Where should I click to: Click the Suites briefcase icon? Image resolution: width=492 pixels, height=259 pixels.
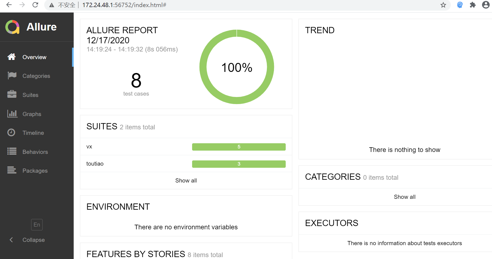tap(12, 94)
